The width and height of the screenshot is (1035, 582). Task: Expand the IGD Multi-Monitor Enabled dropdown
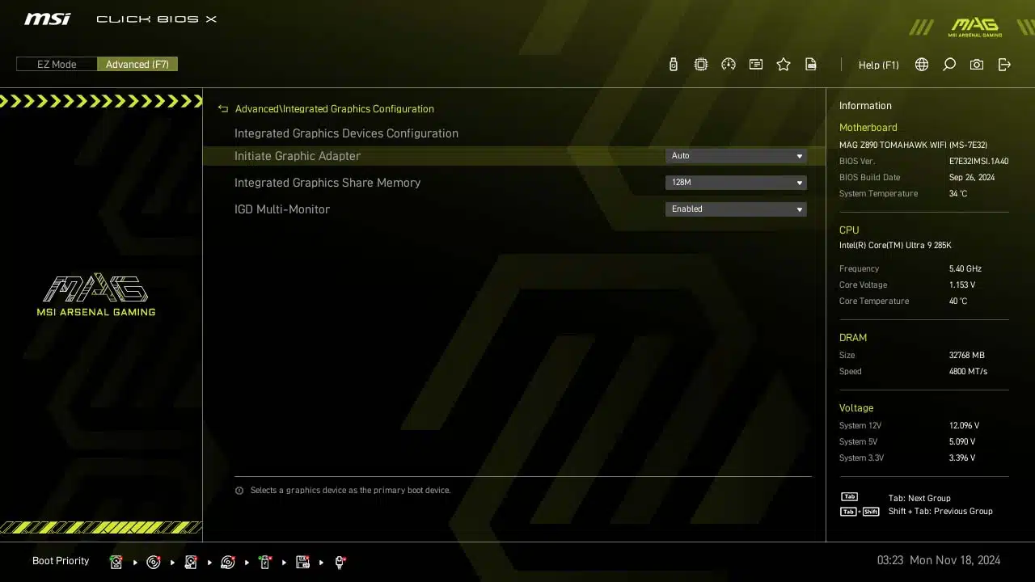pyautogui.click(x=736, y=209)
